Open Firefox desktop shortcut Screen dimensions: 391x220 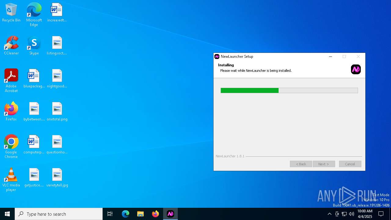[11, 112]
